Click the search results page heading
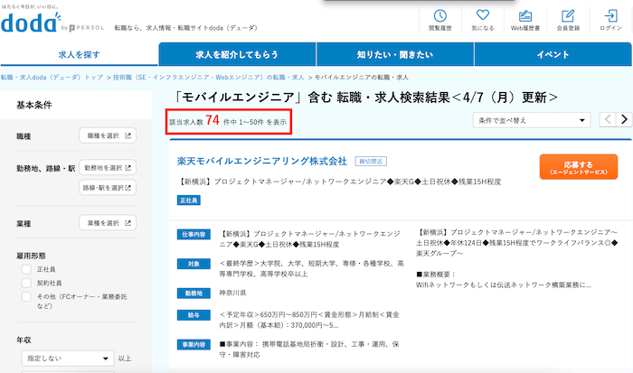The image size is (633, 373). [x=366, y=98]
